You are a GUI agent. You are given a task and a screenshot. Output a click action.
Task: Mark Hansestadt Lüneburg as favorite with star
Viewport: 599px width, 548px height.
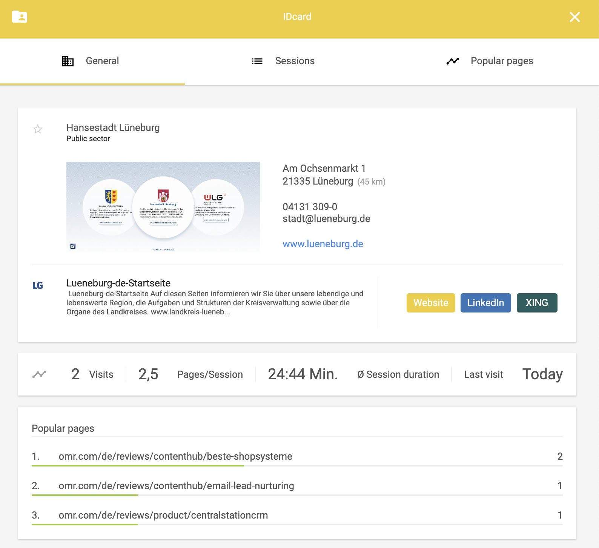pyautogui.click(x=38, y=129)
